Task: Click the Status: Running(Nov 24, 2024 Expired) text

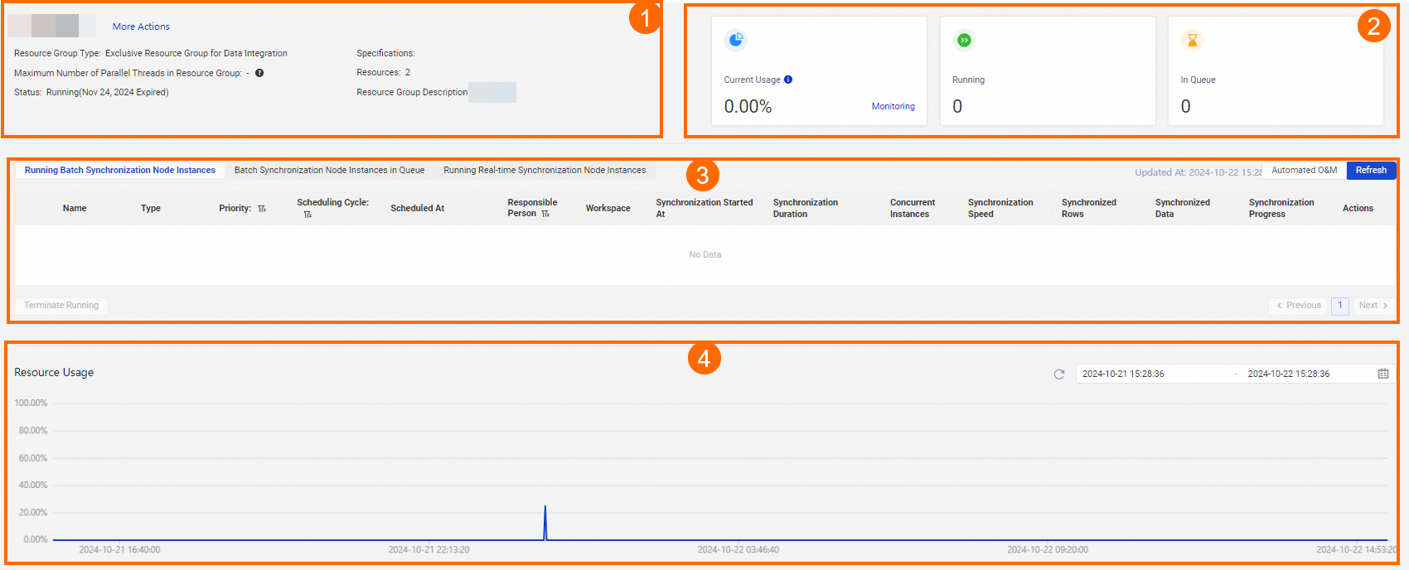Action: click(91, 92)
